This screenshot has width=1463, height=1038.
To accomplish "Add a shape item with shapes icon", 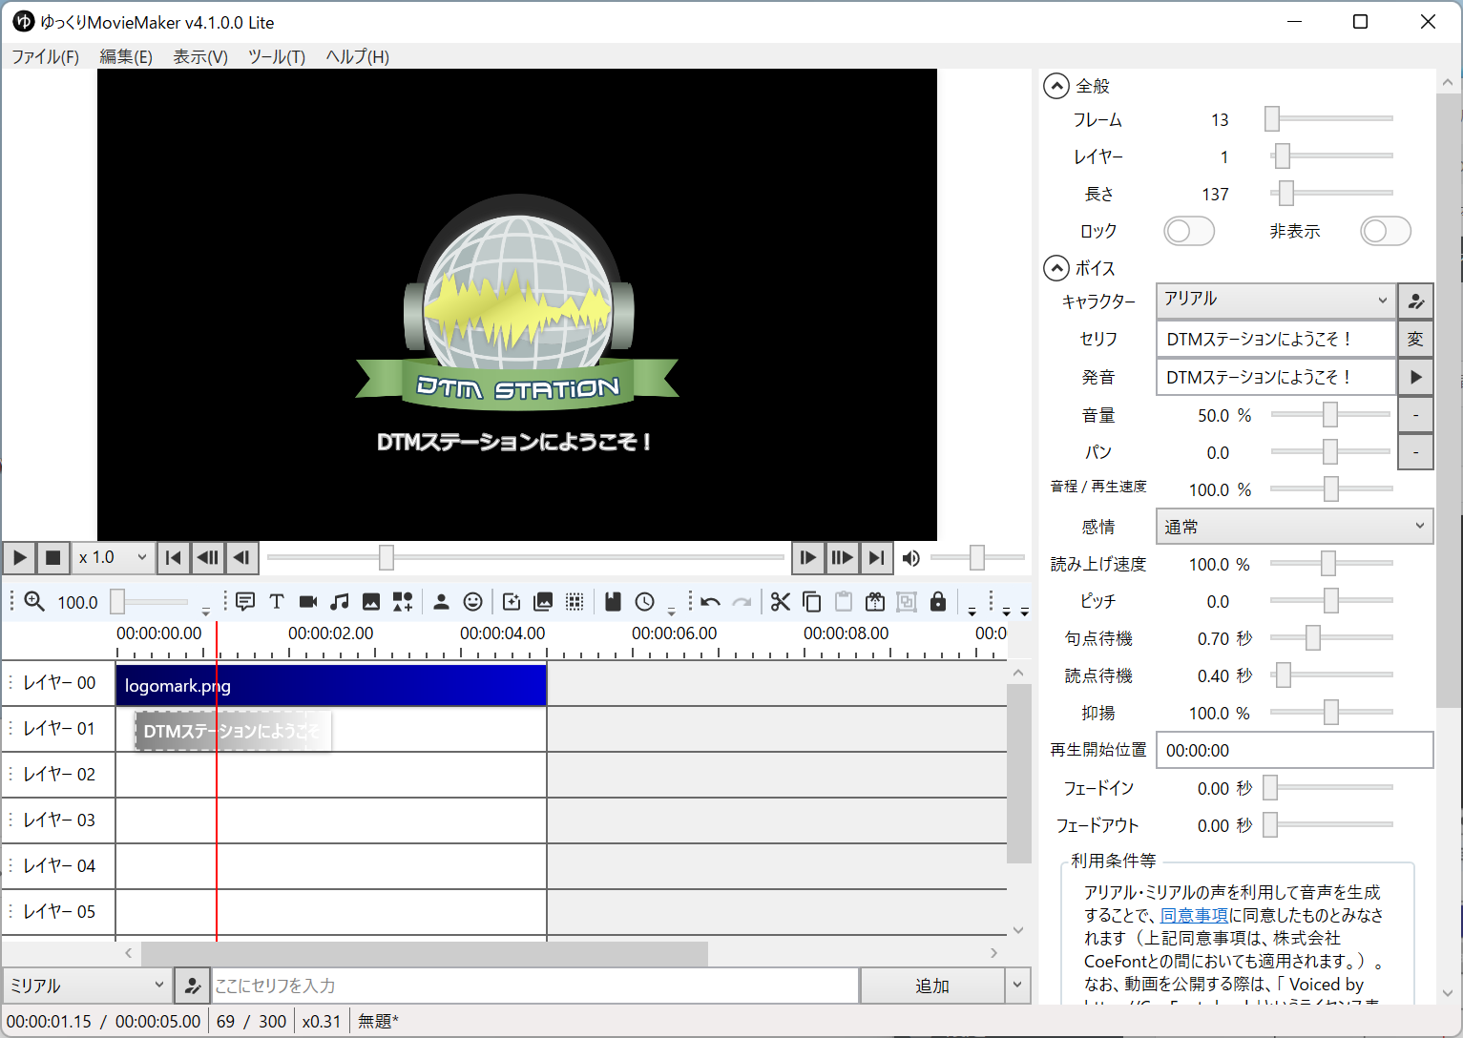I will (403, 601).
